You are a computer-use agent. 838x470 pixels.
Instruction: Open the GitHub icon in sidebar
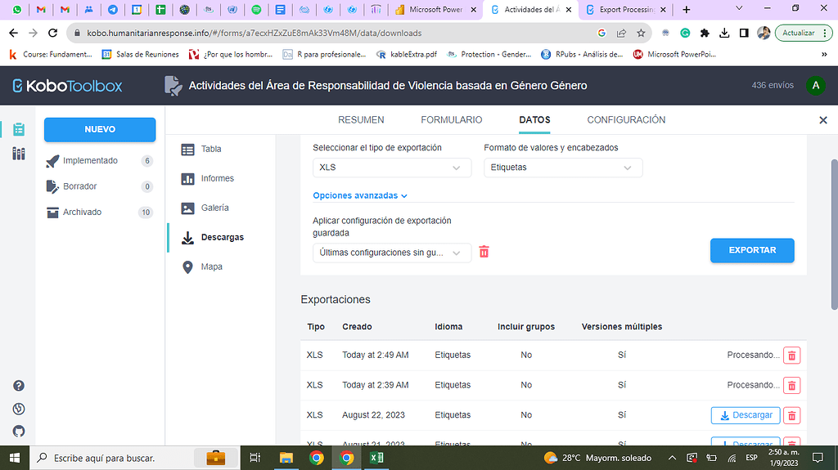click(x=18, y=431)
